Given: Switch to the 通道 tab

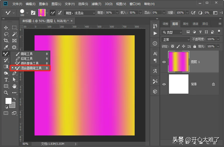Looking at the screenshot, I should click(195, 24).
